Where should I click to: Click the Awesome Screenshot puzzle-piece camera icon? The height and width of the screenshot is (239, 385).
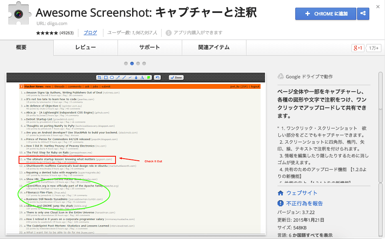coord(20,13)
